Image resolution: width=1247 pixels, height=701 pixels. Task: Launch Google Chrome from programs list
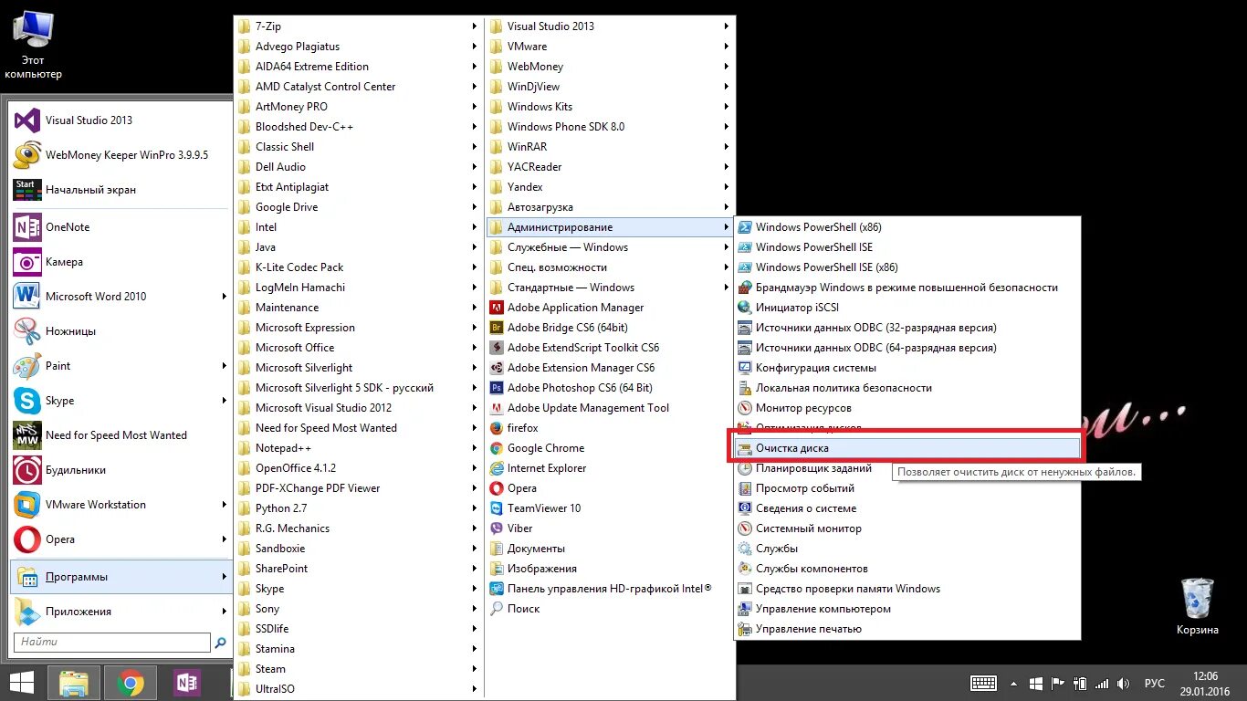tap(497, 448)
